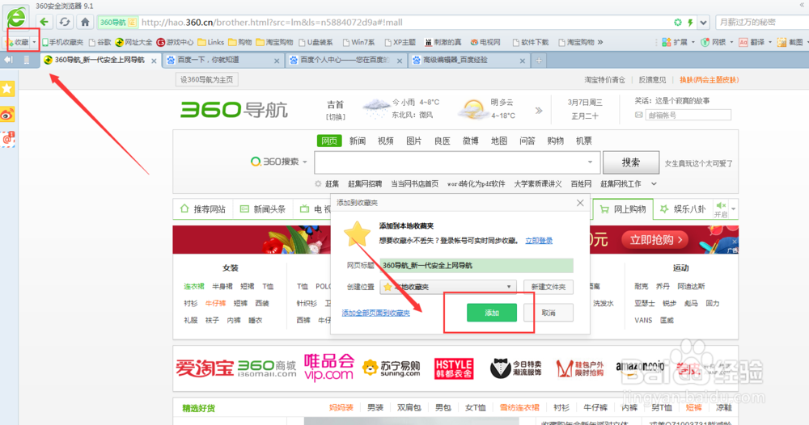Open a new tab with the plus button

coord(539,61)
